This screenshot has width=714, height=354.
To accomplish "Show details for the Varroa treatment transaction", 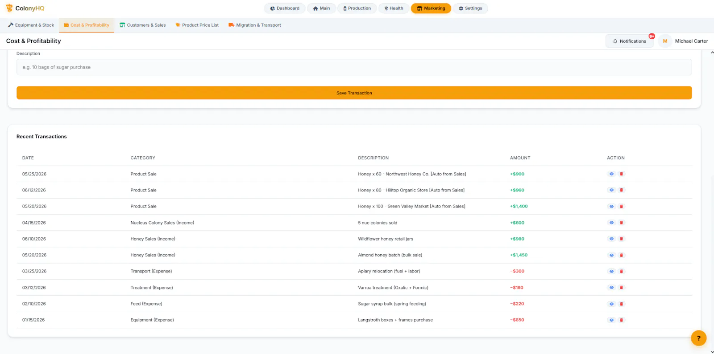I will click(x=611, y=288).
